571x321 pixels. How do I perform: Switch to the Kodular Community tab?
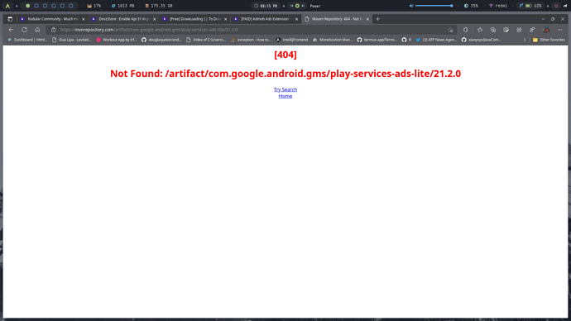point(52,19)
